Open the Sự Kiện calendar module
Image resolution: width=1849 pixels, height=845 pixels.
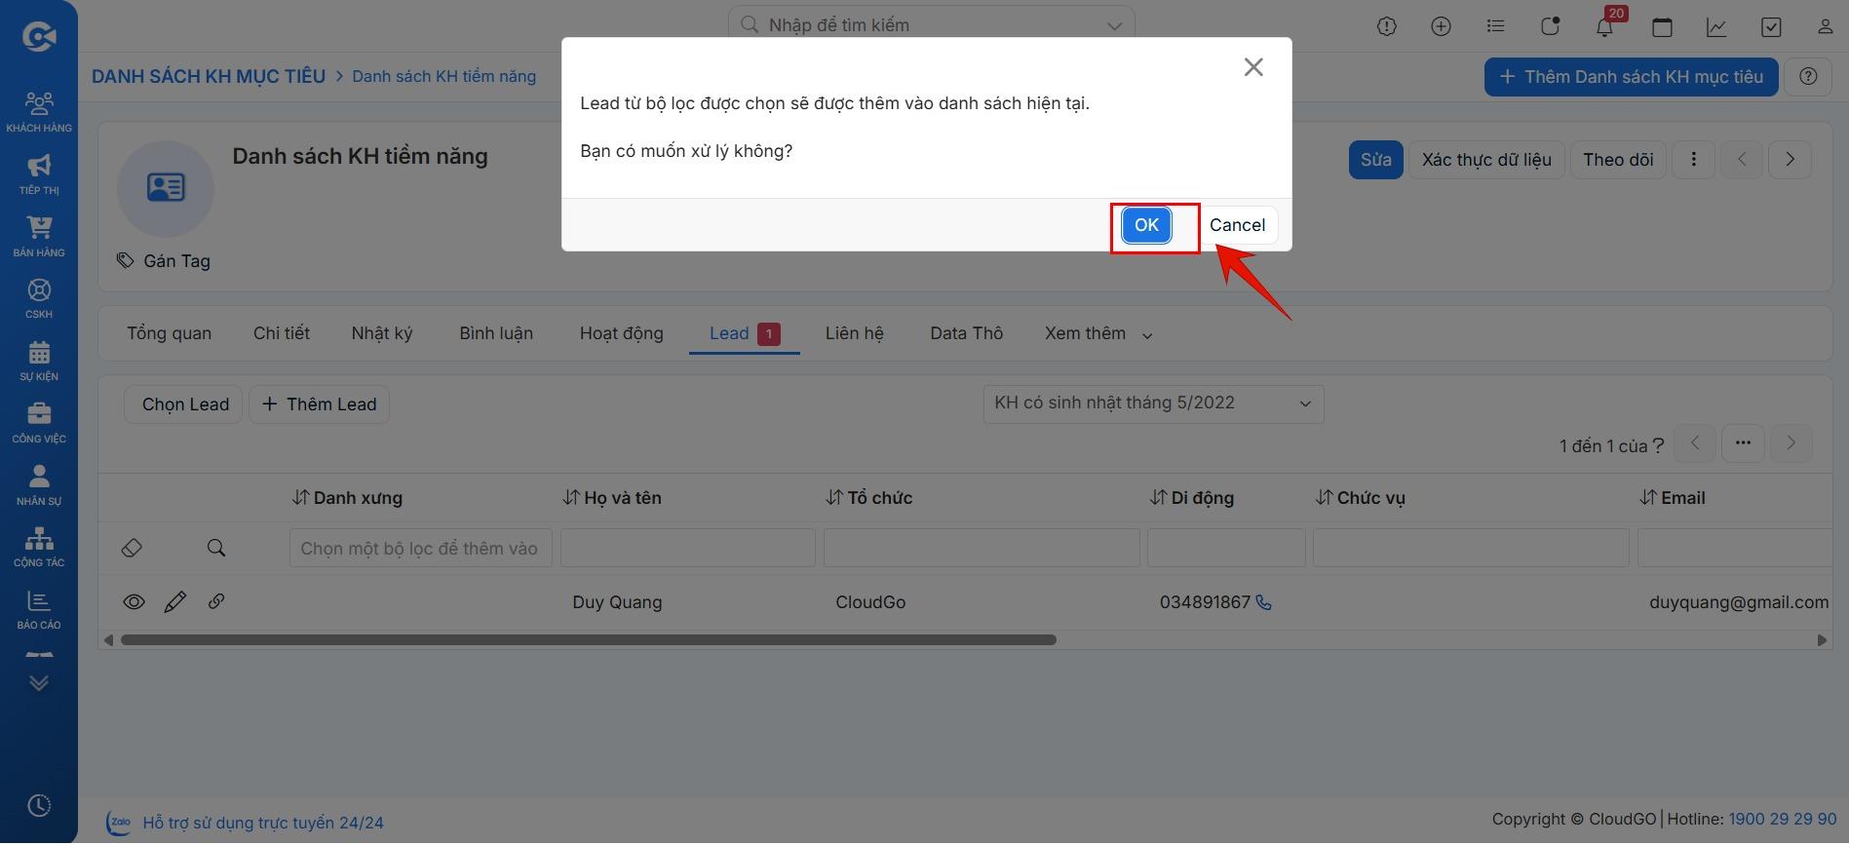click(39, 361)
